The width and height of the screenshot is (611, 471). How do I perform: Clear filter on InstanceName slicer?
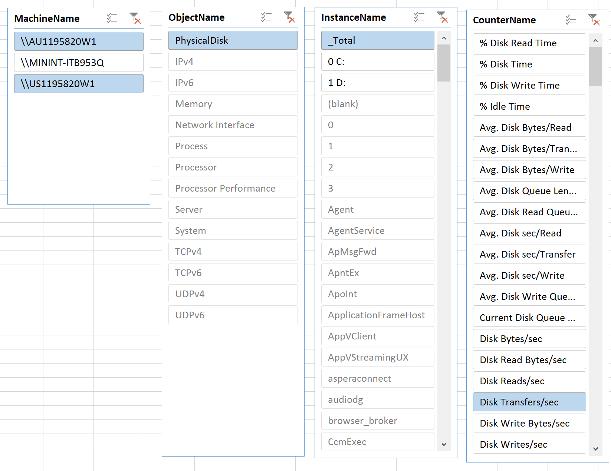[x=442, y=17]
